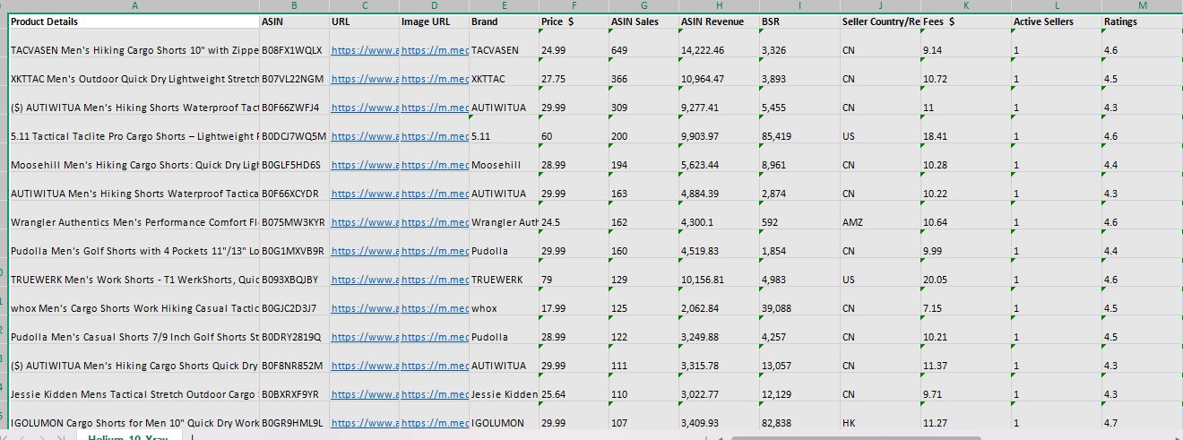
Task: Select column A header
Action: (134, 6)
